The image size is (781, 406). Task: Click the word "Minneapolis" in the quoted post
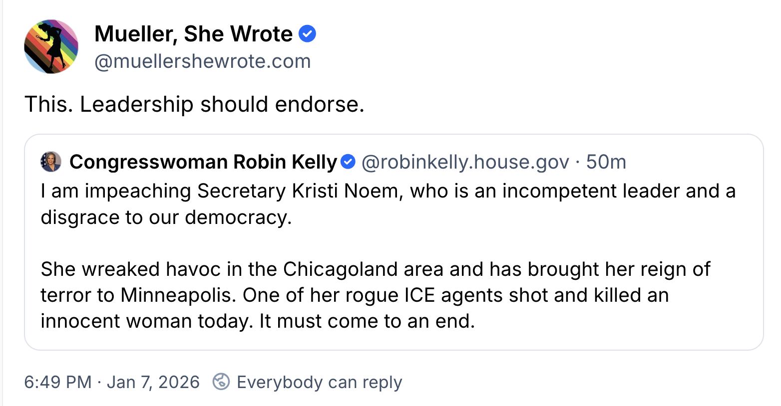(178, 295)
